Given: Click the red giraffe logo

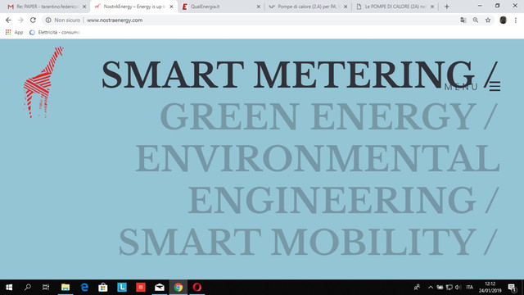Looking at the screenshot, I should coord(43,82).
